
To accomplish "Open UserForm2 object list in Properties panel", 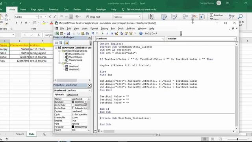I will click(x=89, y=90).
